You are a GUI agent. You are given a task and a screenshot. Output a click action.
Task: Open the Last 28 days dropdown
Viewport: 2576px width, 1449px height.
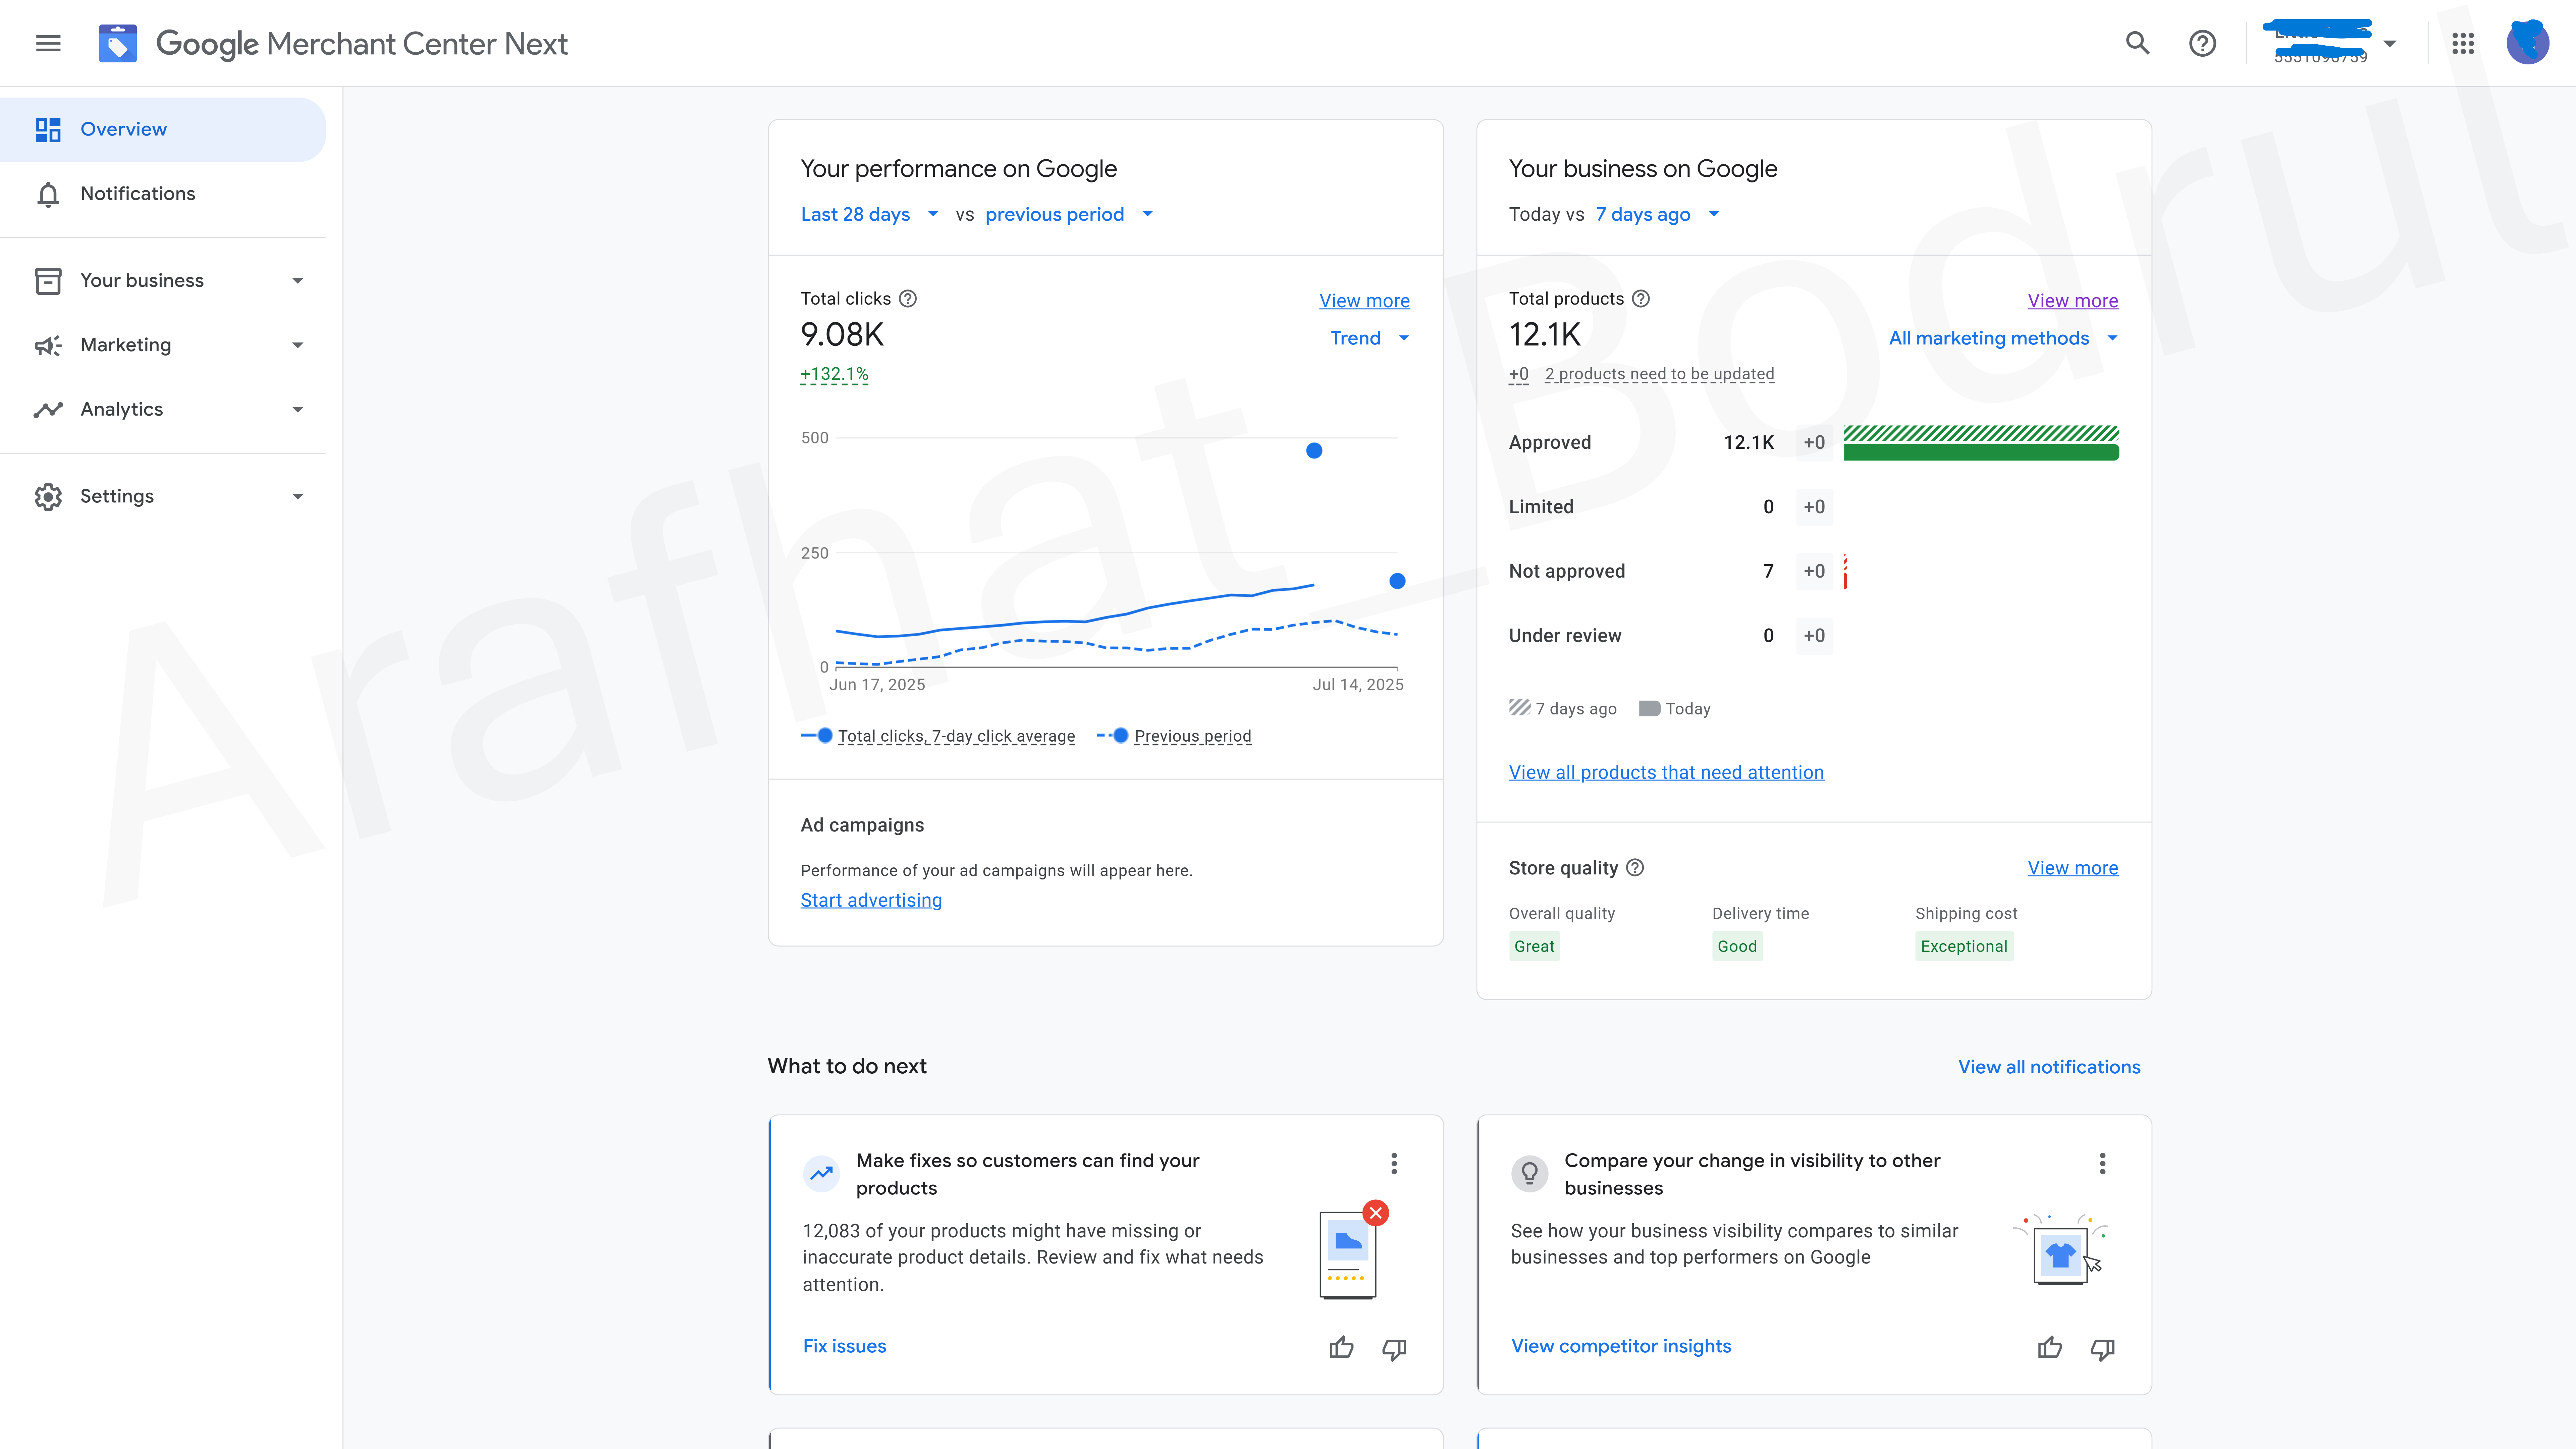tap(870, 214)
